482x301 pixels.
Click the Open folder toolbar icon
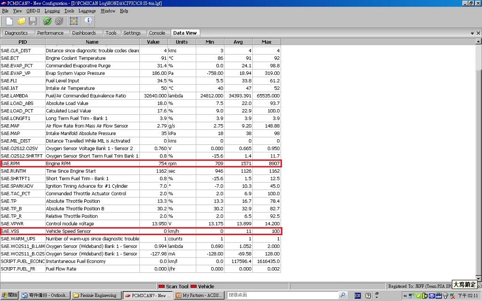[21, 21]
